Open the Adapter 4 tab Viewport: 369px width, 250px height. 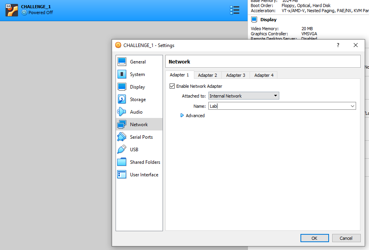[264, 75]
